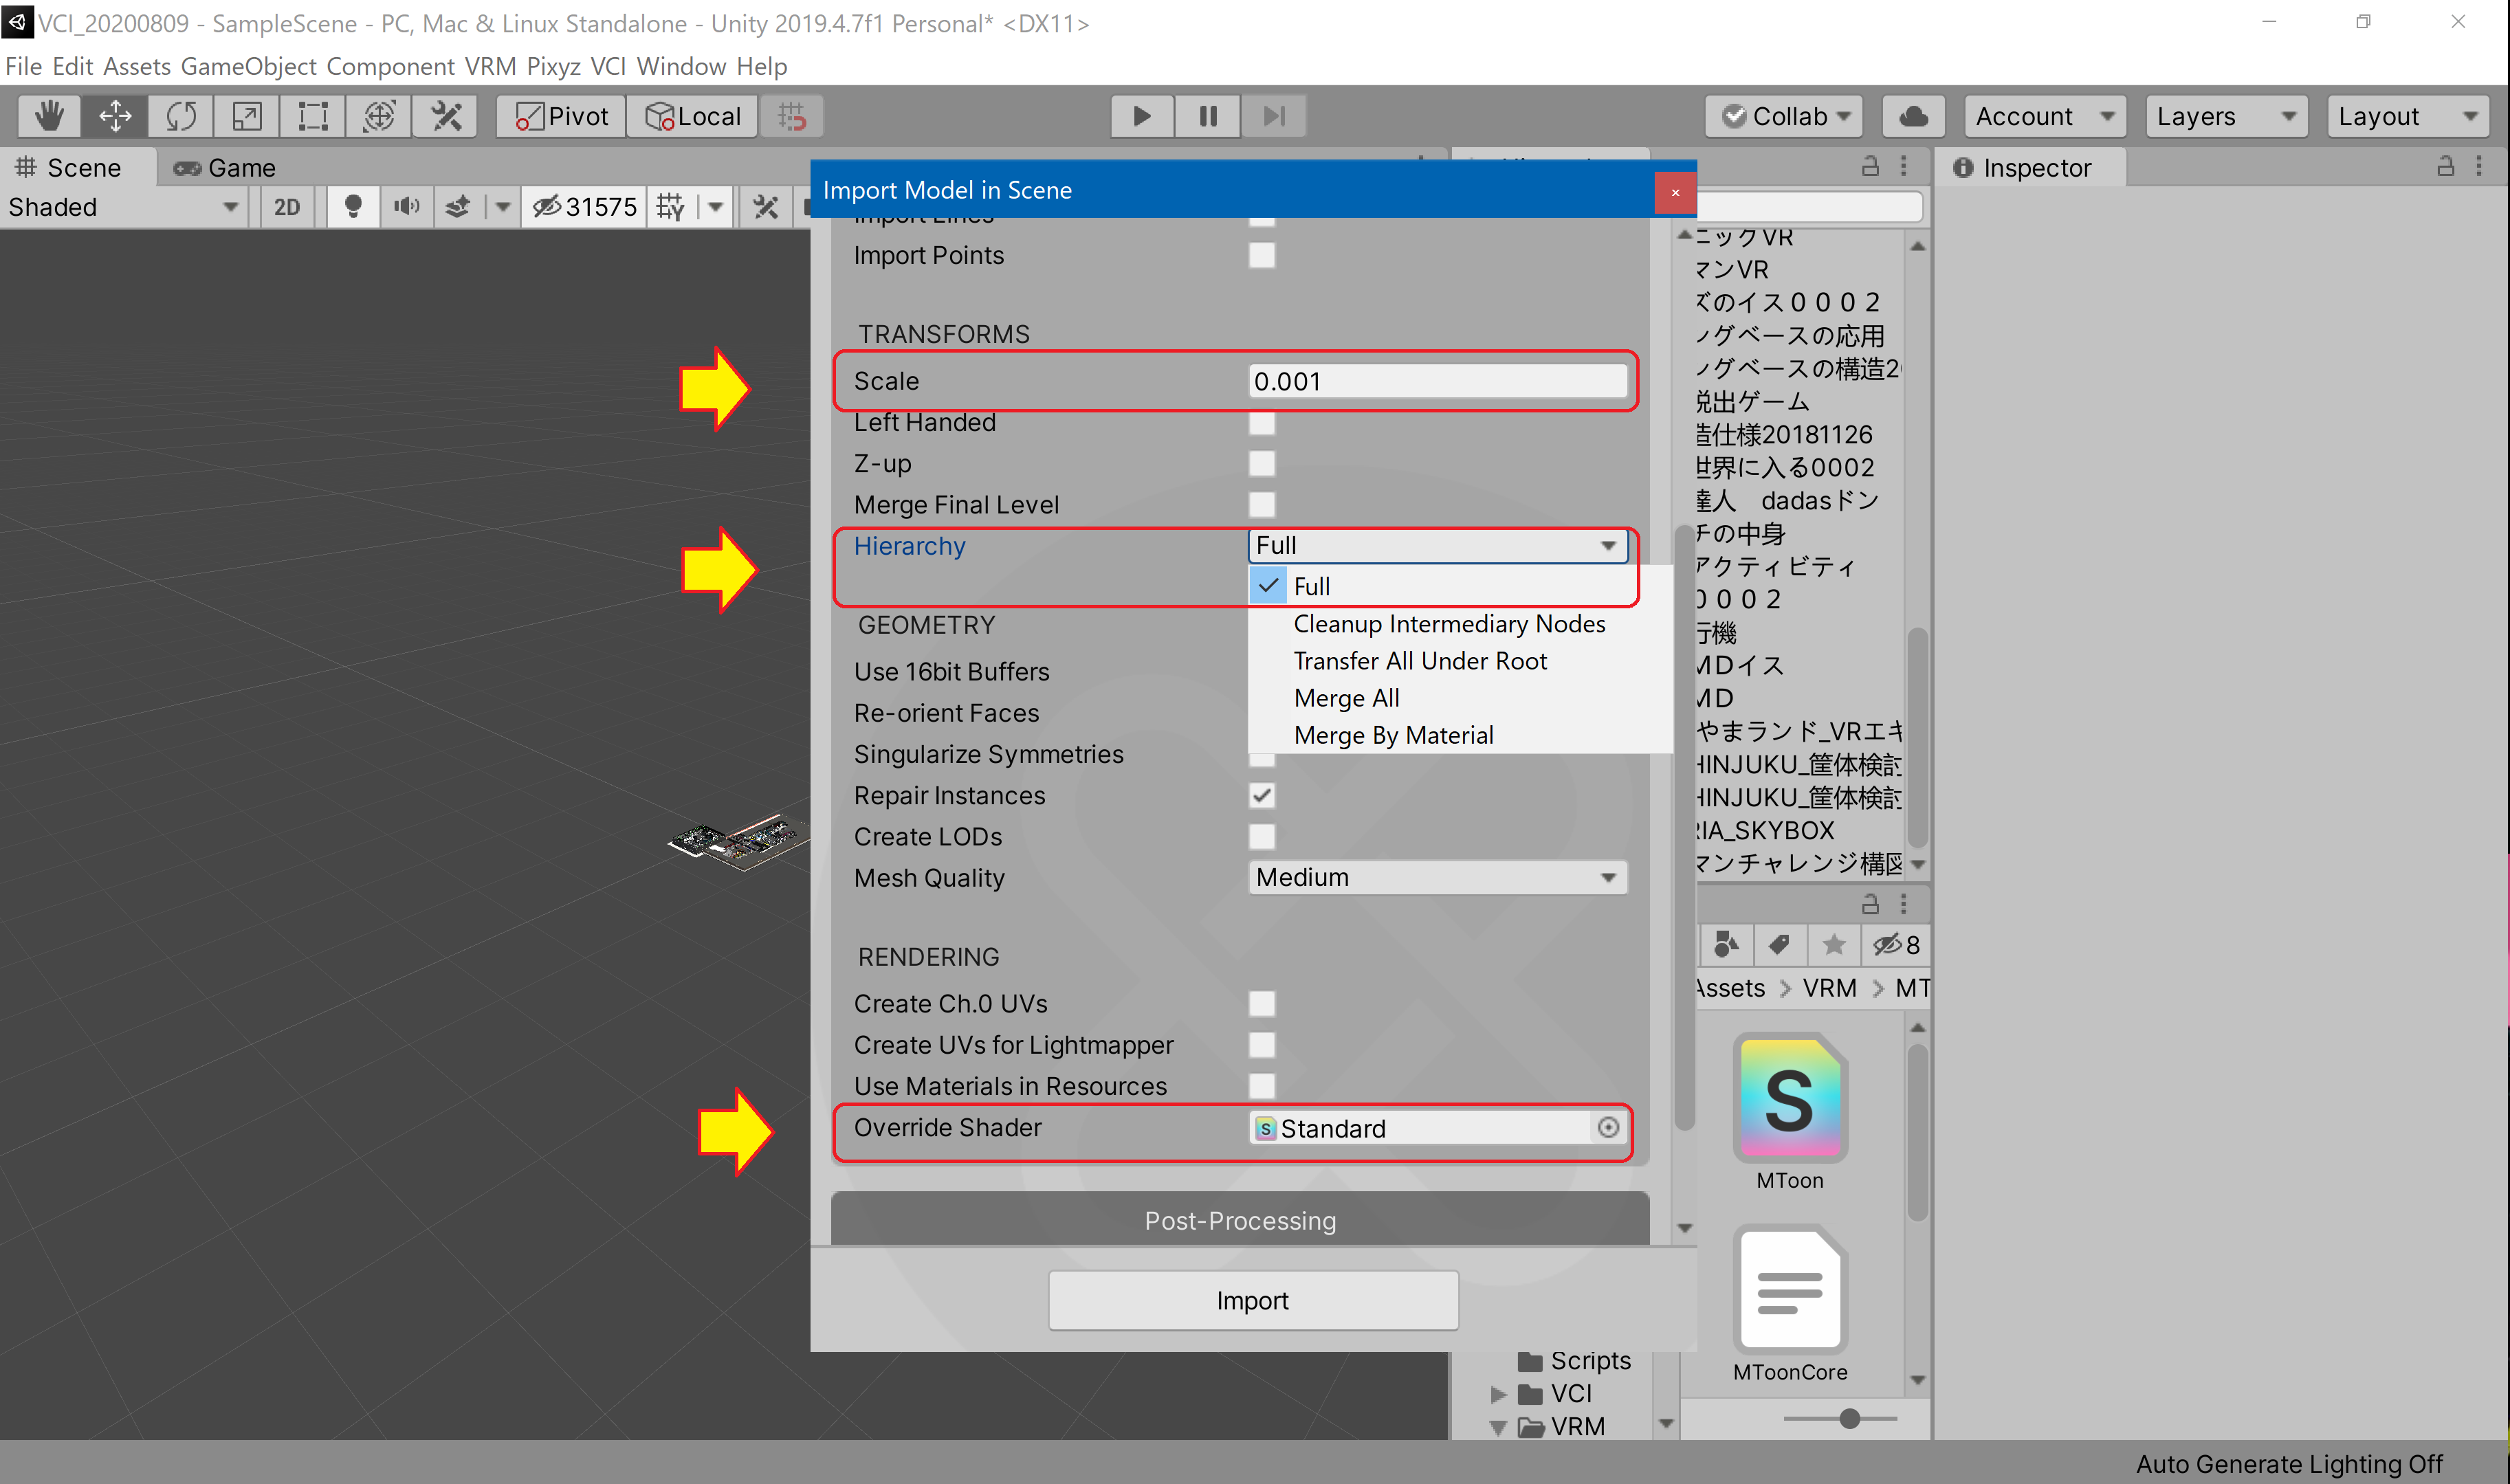Toggle scene grid visibility icon
The image size is (2510, 1484).
671,207
